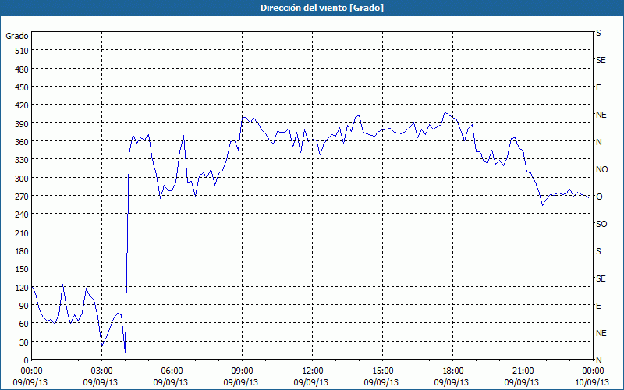Select the 510 value on the degree axis

22,51
